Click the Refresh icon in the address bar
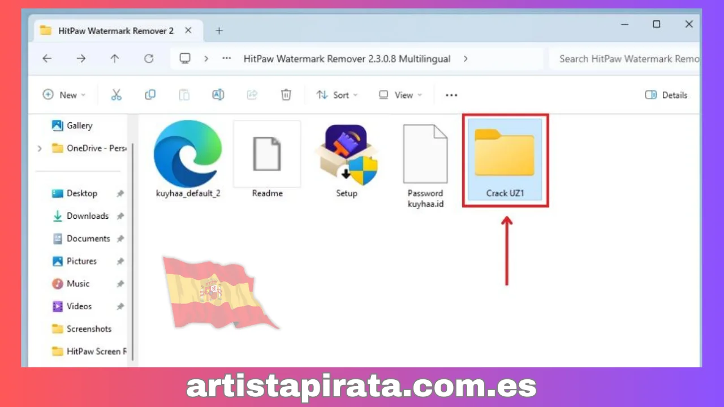Screen dimensions: 724x407 (149, 58)
